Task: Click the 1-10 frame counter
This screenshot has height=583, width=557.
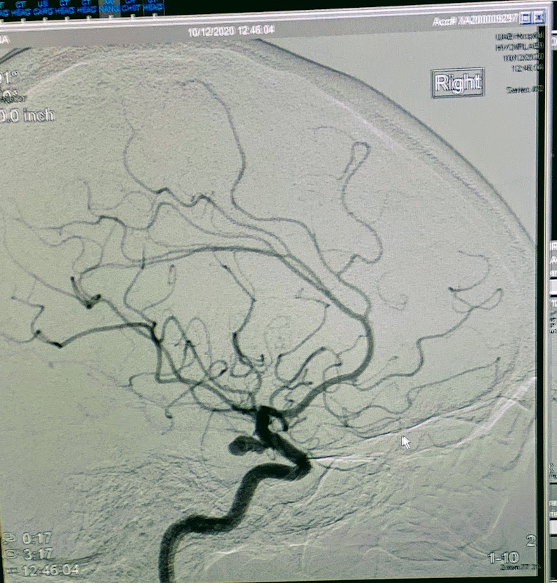Action: click(x=504, y=558)
